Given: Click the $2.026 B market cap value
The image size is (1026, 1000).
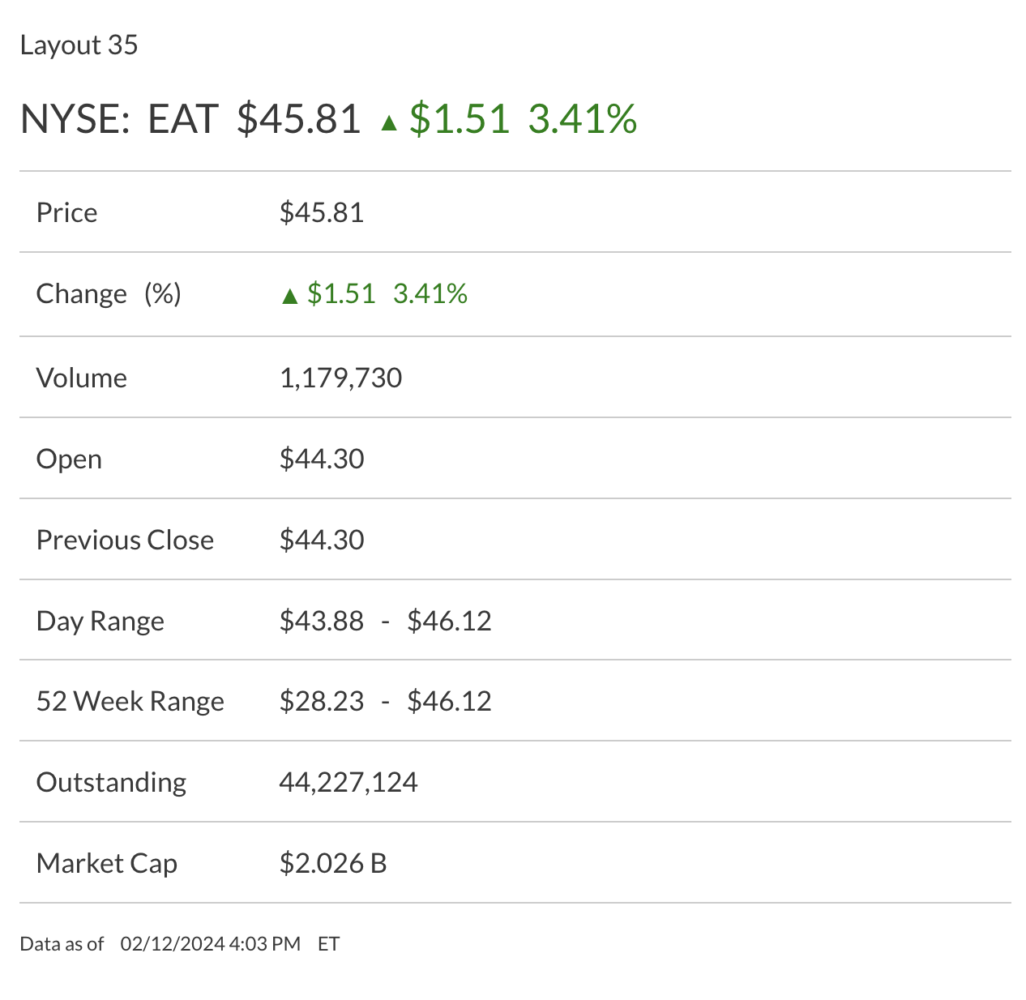Looking at the screenshot, I should [333, 863].
